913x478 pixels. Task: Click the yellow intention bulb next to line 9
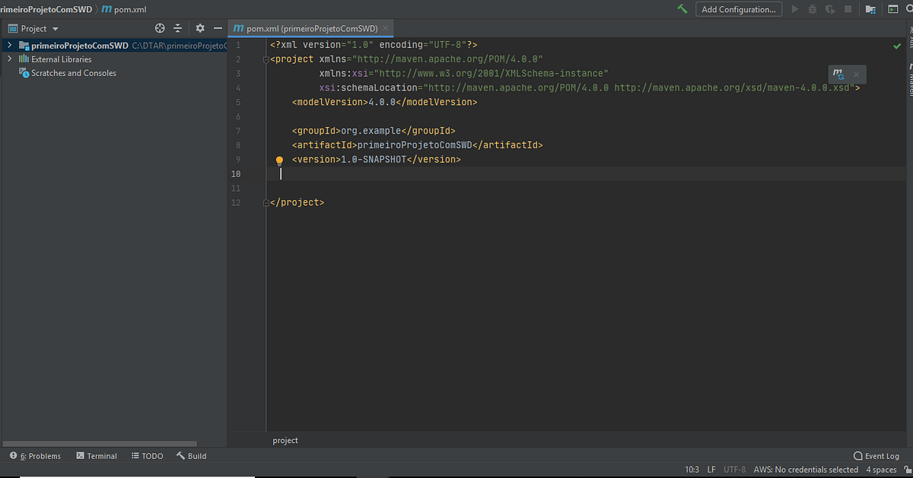click(x=279, y=160)
